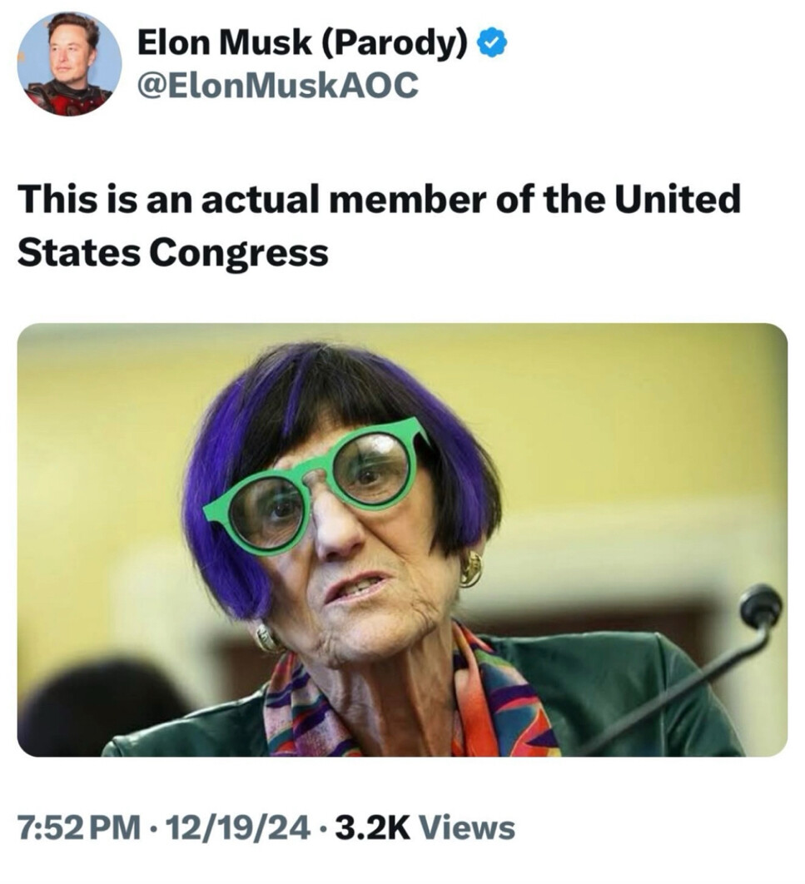
Task: Open the tweet author's profile avatar
Action: (x=69, y=63)
